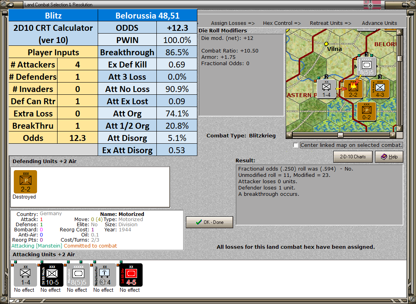The height and width of the screenshot is (304, 416).
Task: Click the Att Org value 74.1%
Action: 177,114
